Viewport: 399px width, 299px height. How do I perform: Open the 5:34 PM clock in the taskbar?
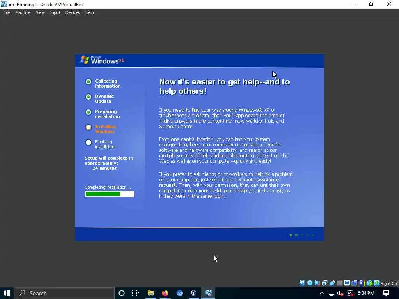(366, 293)
